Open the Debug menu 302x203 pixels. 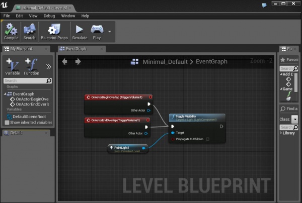pos(49,16)
